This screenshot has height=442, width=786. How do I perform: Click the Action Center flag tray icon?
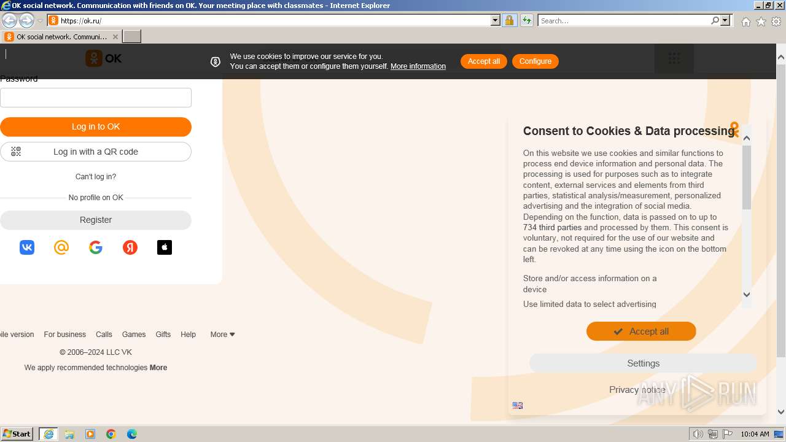pos(727,434)
